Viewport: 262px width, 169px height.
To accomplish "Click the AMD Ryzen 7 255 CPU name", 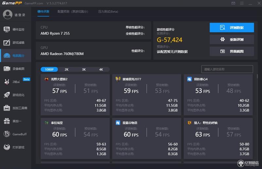I will [55, 34].
